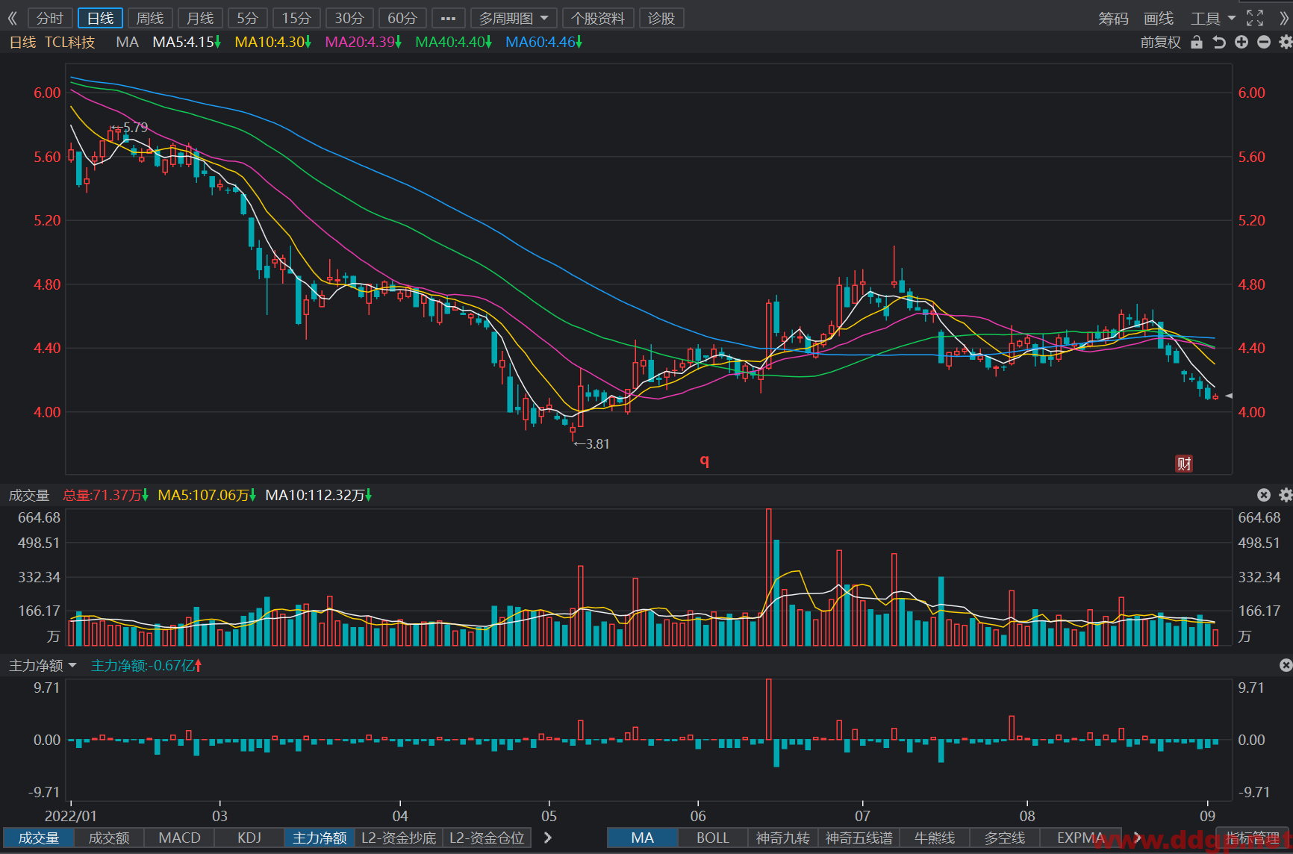The image size is (1293, 854).
Task: Click MA5:107.06万 volume average
Action: [x=207, y=495]
